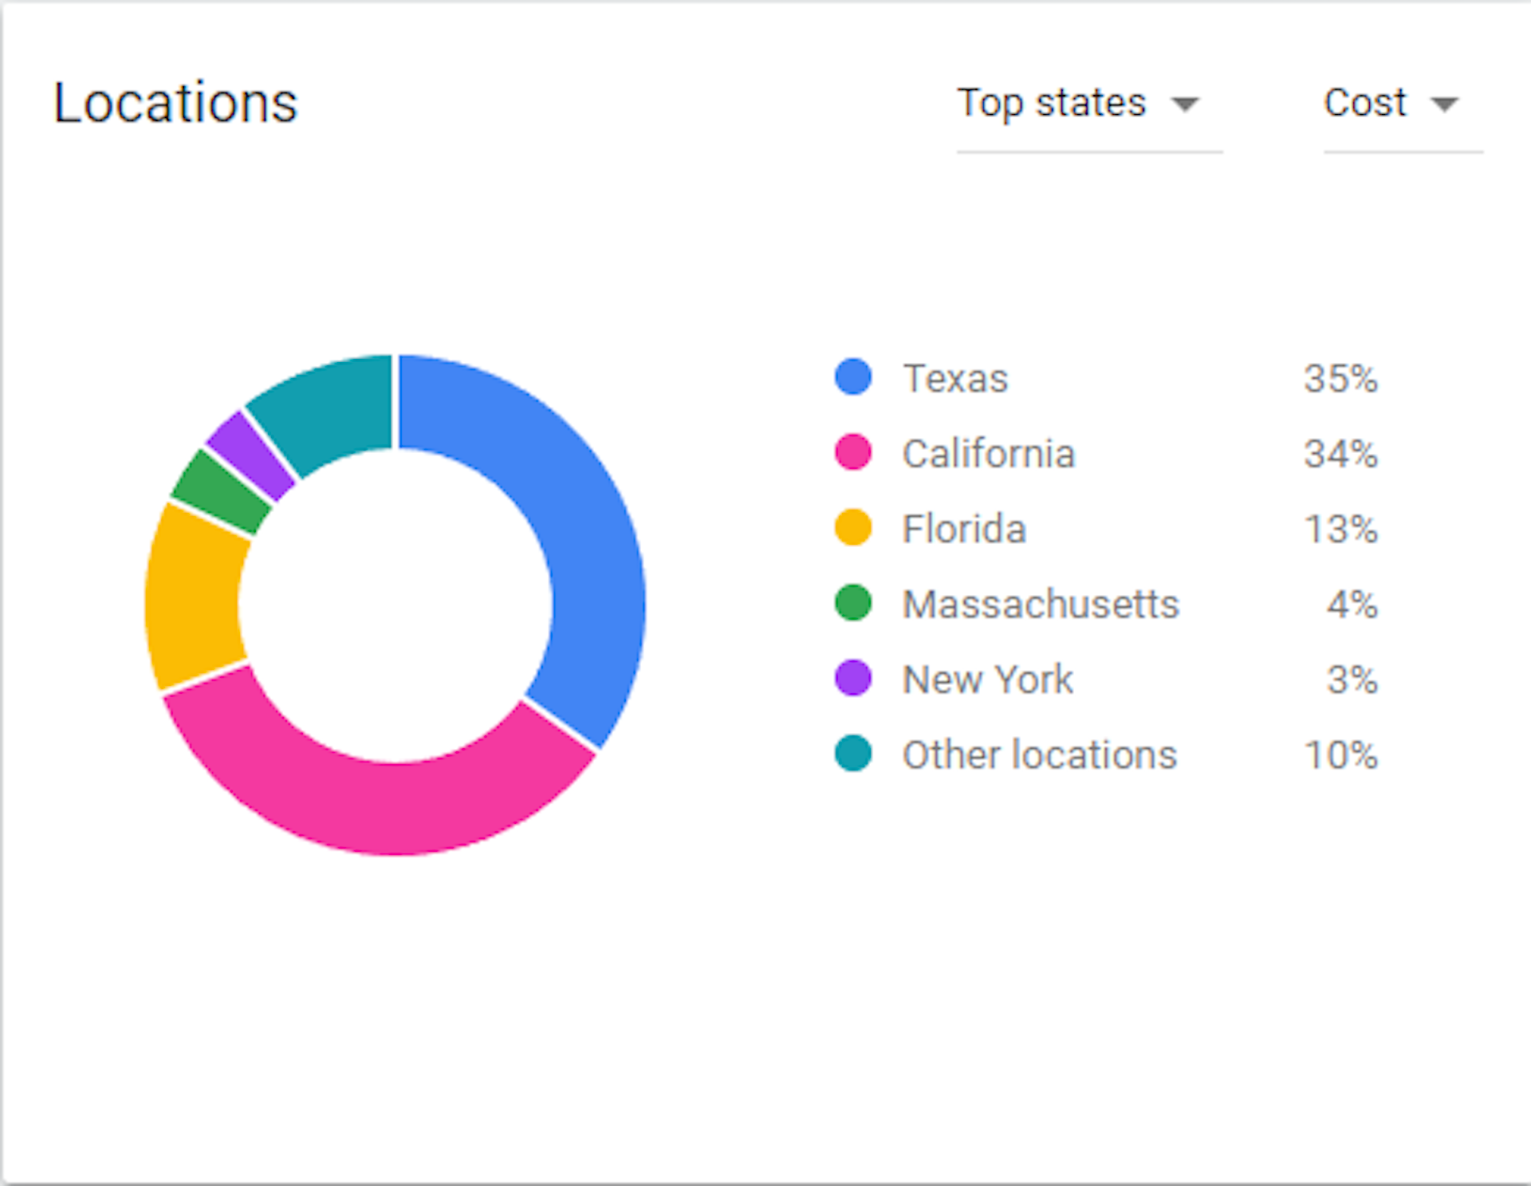Click the Florida legend label

963,528
